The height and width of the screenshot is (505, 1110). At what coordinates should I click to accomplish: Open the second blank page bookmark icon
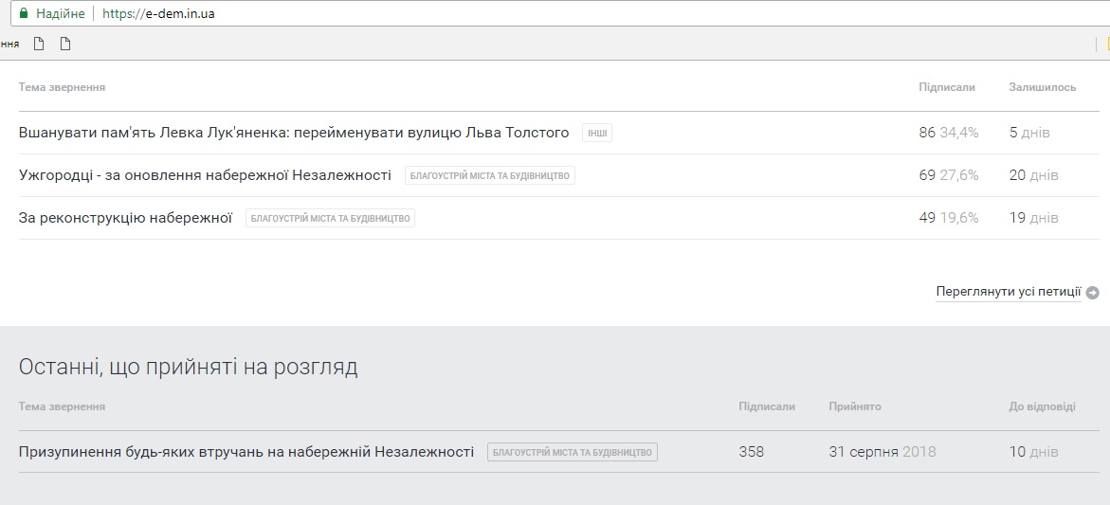(x=65, y=44)
